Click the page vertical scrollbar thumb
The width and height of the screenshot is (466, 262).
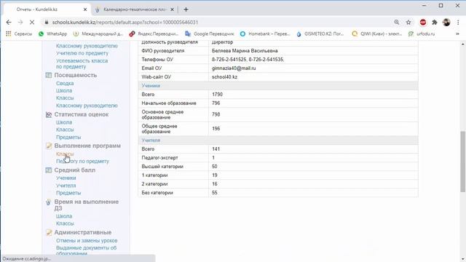pyautogui.click(x=463, y=162)
